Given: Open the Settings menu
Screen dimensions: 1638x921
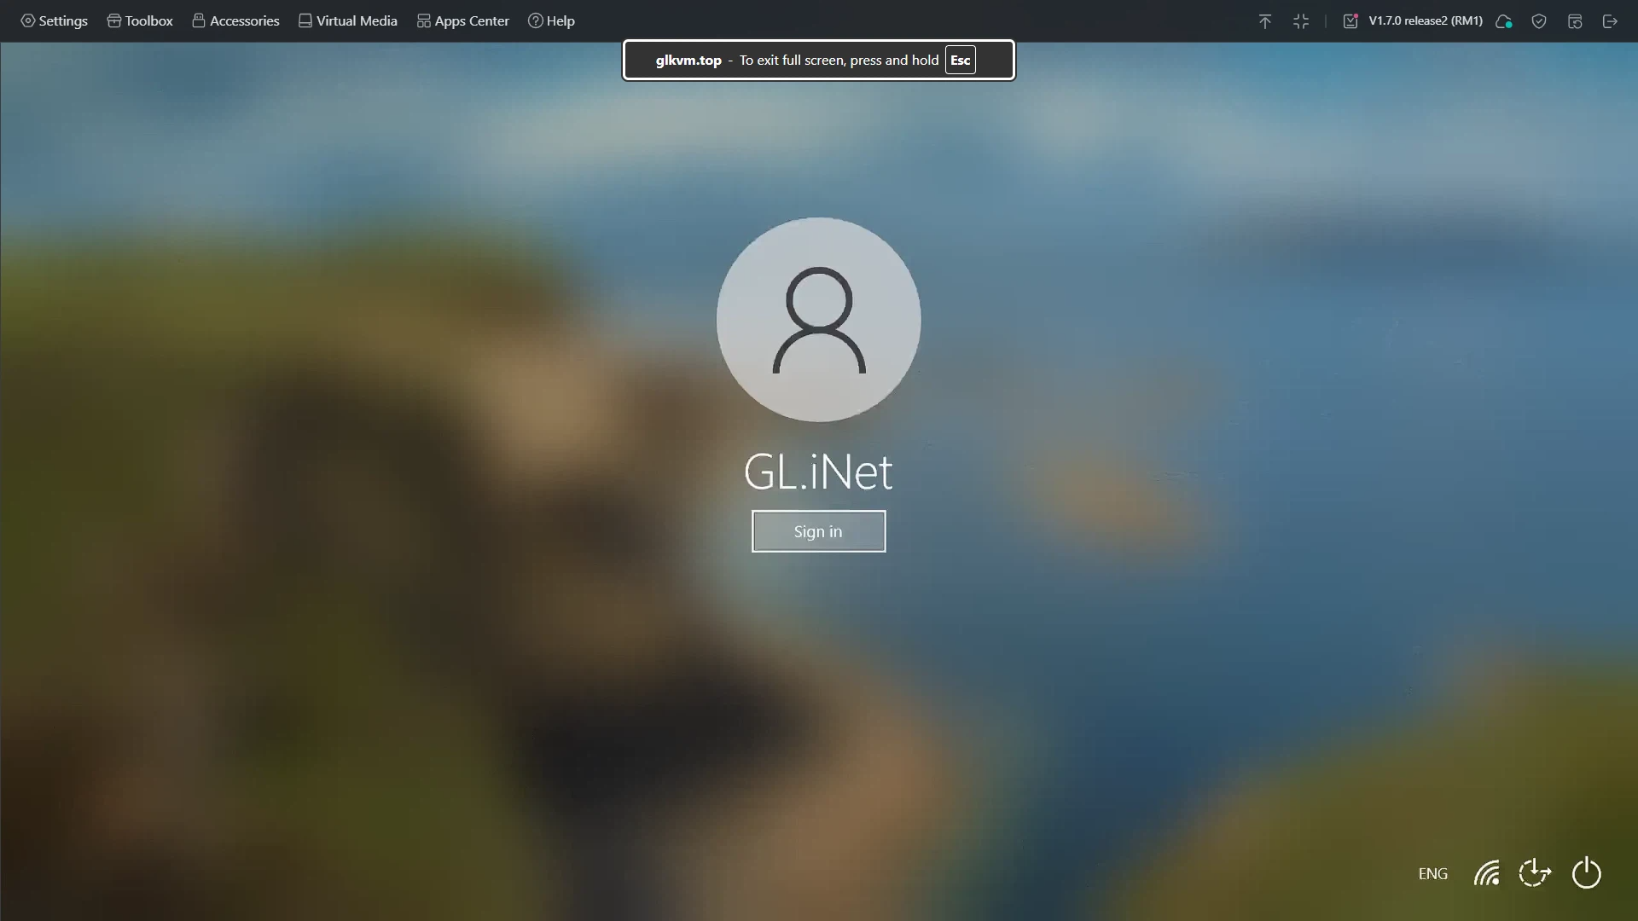Looking at the screenshot, I should pyautogui.click(x=54, y=20).
